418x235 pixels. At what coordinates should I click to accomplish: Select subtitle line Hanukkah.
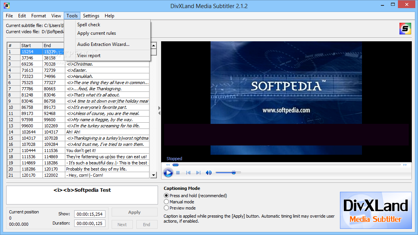[107, 76]
